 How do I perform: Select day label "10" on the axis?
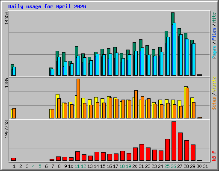71,166
